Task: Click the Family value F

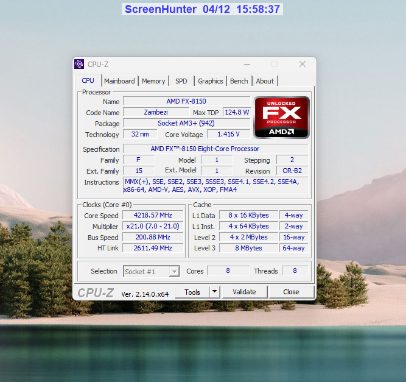Action: 139,160
